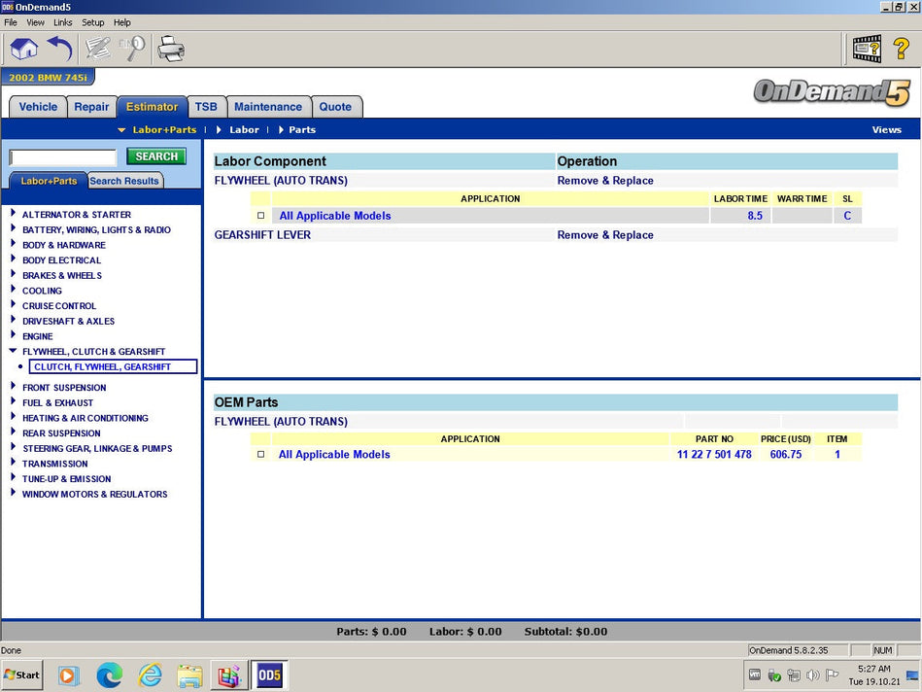
Task: Open the yellow question mark Help icon
Action: click(901, 48)
